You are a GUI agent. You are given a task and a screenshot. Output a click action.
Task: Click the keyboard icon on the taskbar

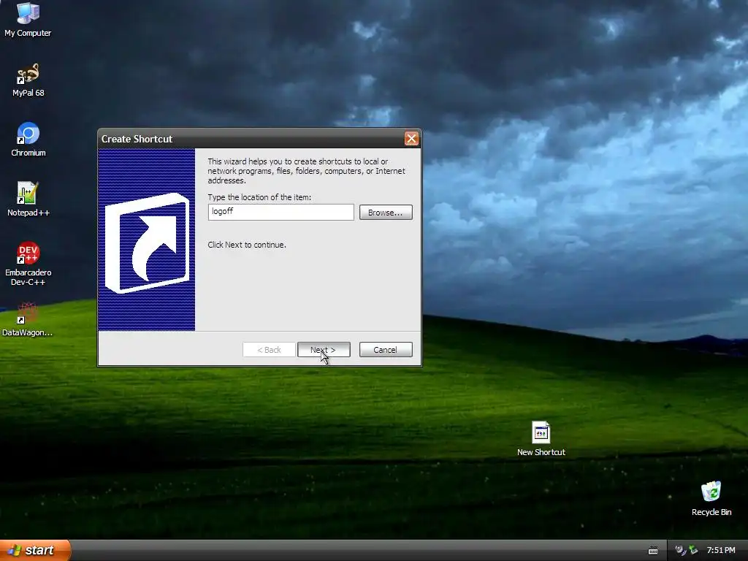(x=653, y=551)
